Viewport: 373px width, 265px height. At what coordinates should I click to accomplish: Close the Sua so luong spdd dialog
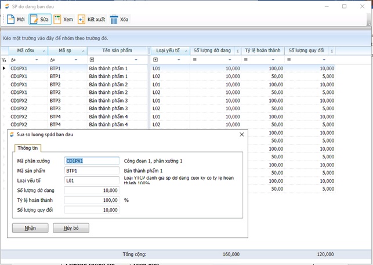click(x=242, y=135)
